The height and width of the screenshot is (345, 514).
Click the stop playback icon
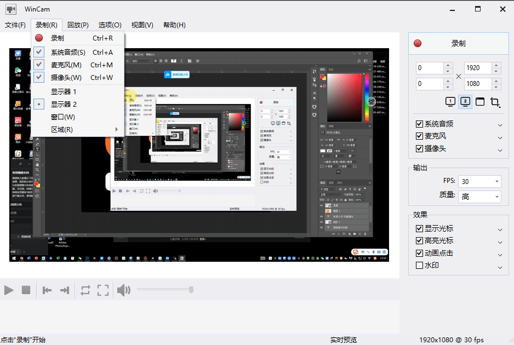[25, 290]
